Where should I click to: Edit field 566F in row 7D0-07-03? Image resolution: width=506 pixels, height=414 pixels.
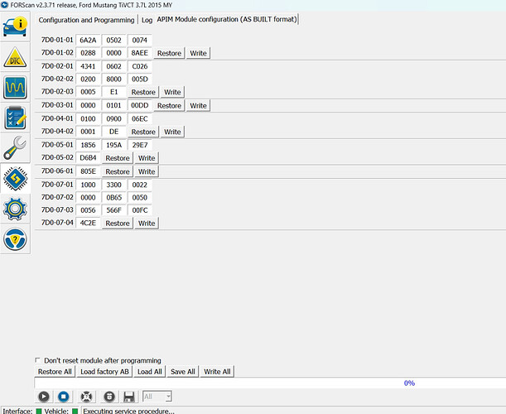point(114,210)
